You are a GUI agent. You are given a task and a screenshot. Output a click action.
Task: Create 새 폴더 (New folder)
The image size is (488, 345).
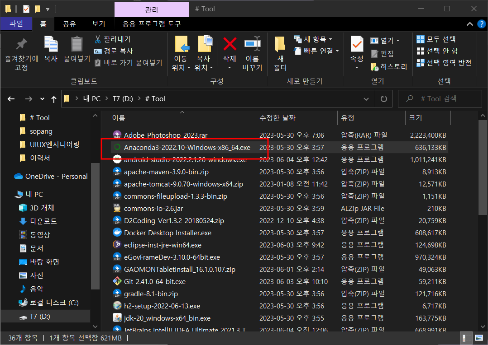280,53
